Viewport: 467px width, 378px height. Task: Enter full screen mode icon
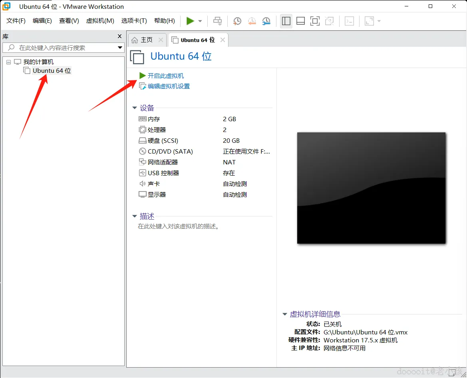(315, 21)
